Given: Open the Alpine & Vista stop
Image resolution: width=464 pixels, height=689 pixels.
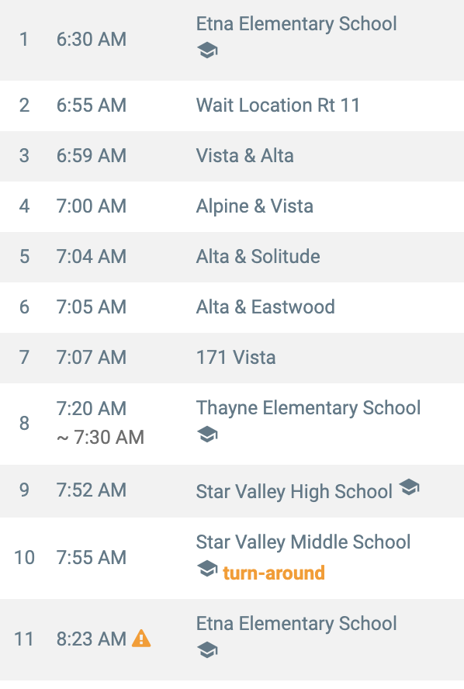Looking at the screenshot, I should (232, 206).
